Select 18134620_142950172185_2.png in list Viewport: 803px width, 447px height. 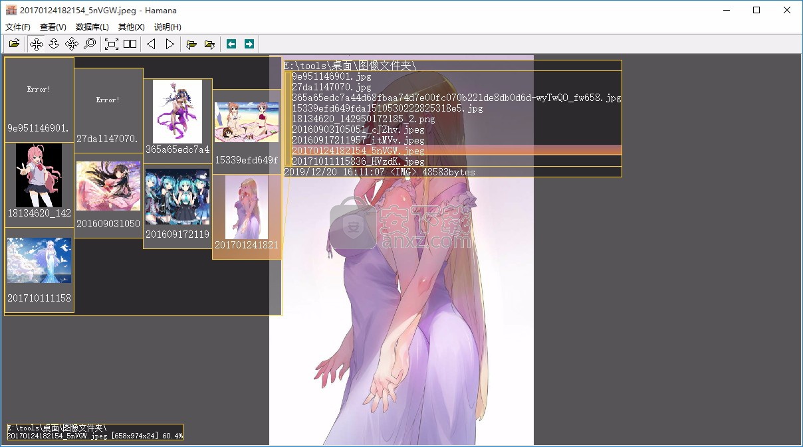tap(363, 119)
